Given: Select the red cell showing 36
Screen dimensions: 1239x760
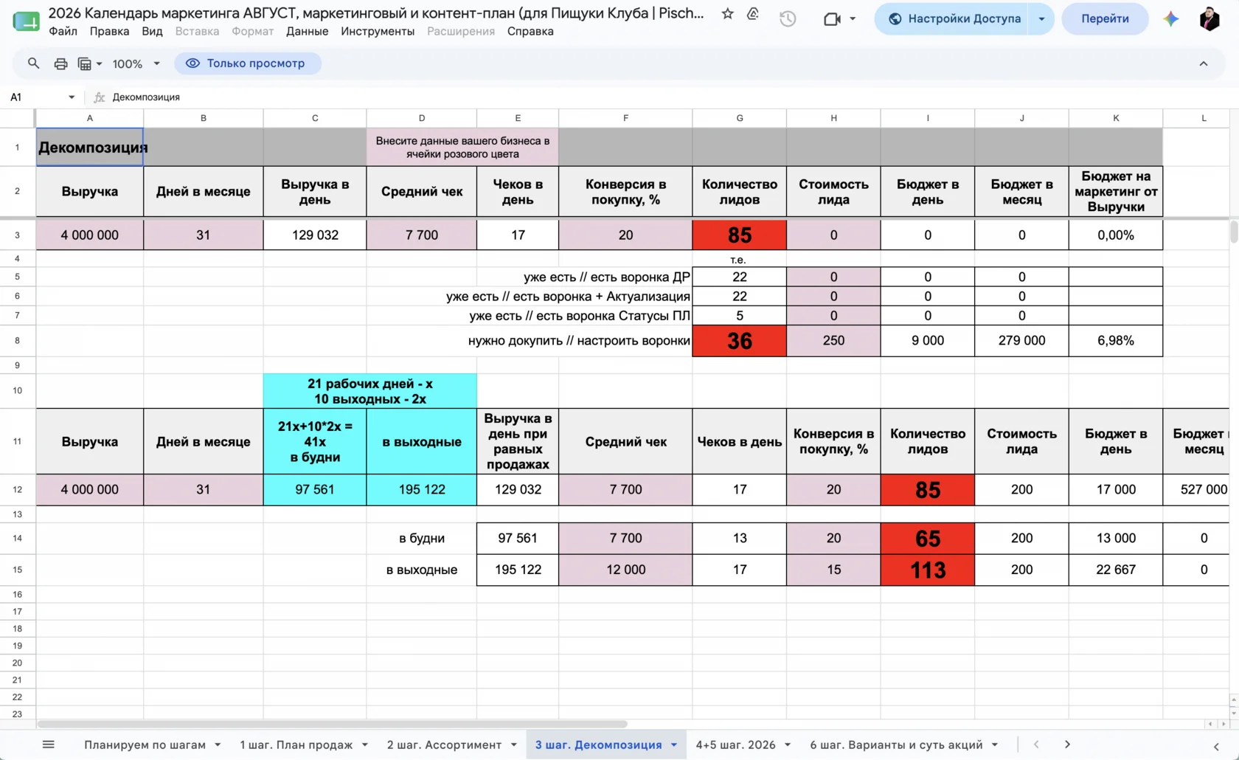Looking at the screenshot, I should coord(740,341).
